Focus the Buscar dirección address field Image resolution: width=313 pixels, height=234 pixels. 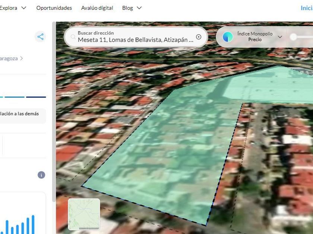tap(136, 40)
